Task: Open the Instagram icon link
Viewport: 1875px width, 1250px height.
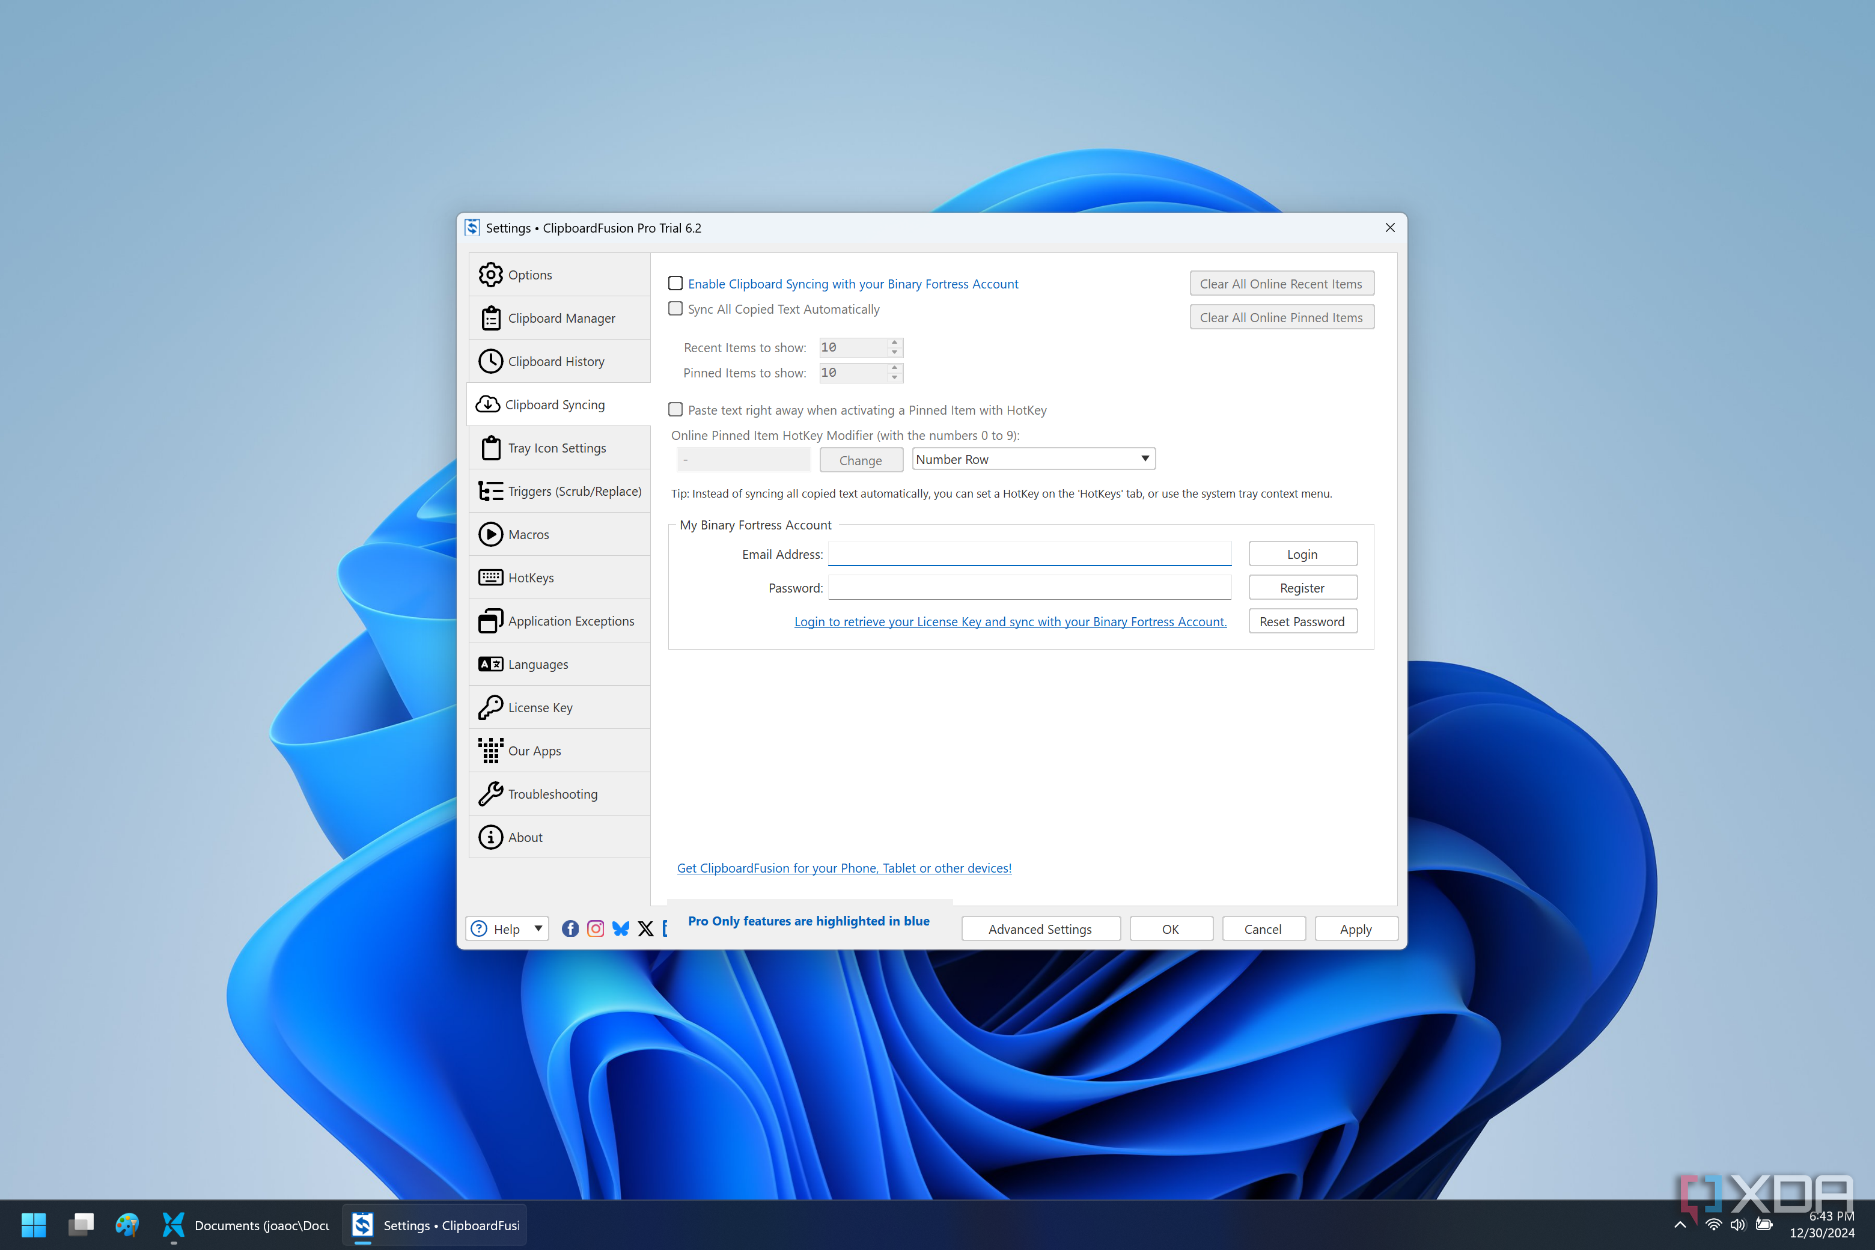Action: coord(596,928)
